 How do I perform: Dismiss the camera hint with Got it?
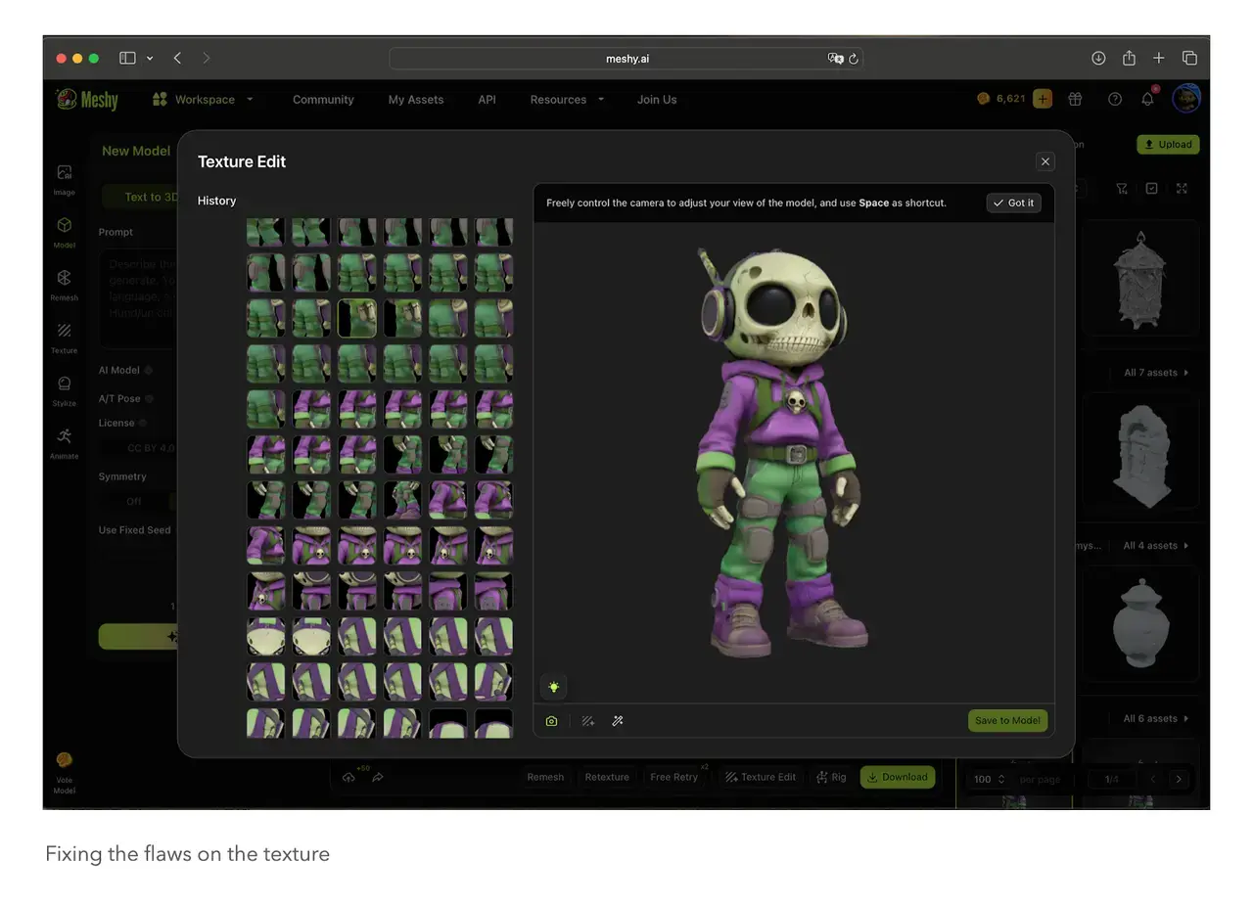point(1013,203)
